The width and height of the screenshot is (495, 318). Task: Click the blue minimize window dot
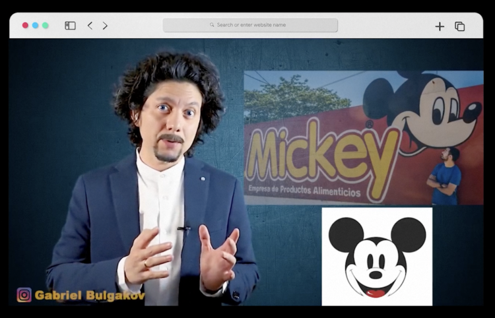coord(36,25)
